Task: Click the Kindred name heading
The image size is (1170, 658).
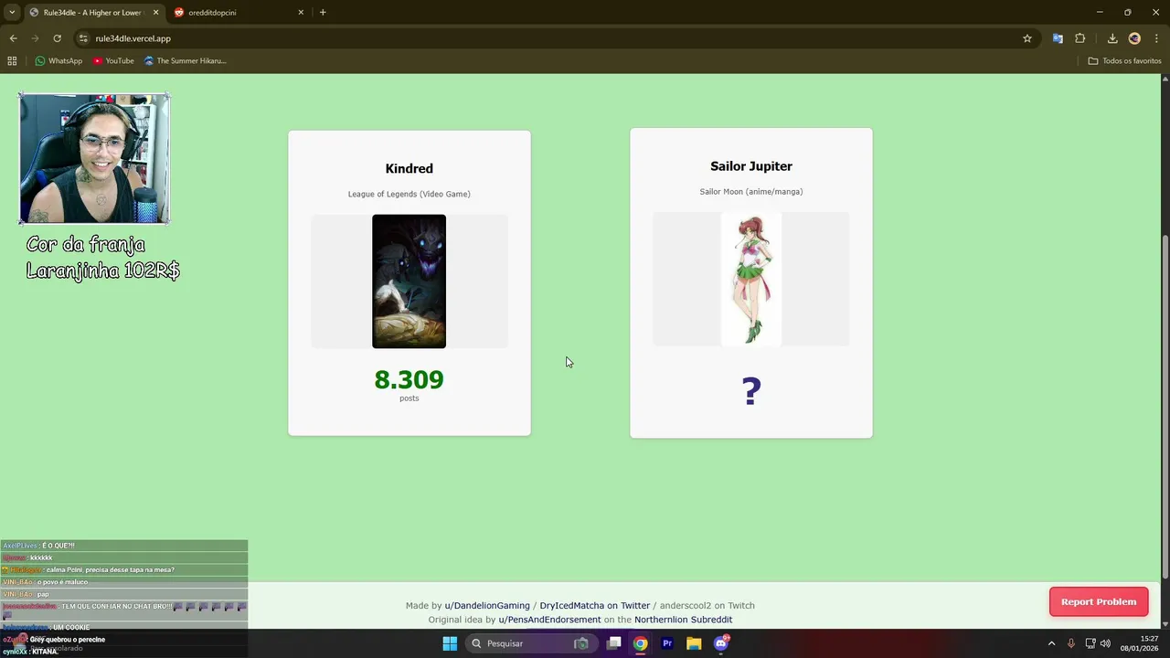Action: point(409,168)
